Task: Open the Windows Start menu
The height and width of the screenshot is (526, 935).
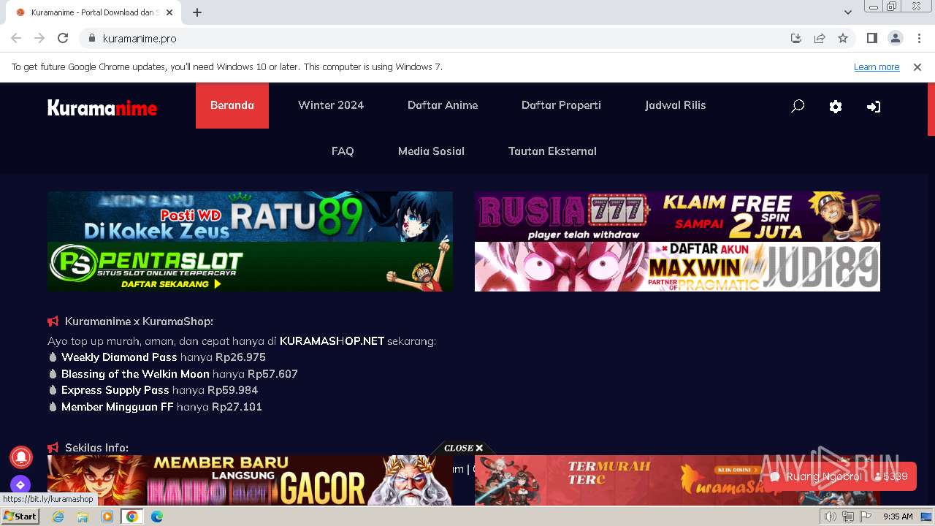Action: [20, 517]
